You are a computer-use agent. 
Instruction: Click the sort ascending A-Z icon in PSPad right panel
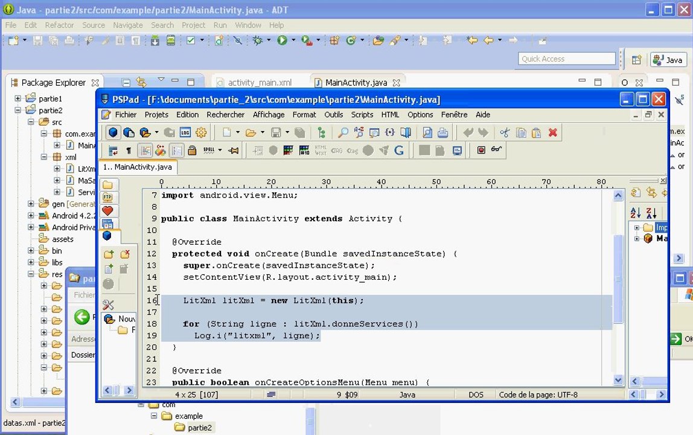coord(636,213)
